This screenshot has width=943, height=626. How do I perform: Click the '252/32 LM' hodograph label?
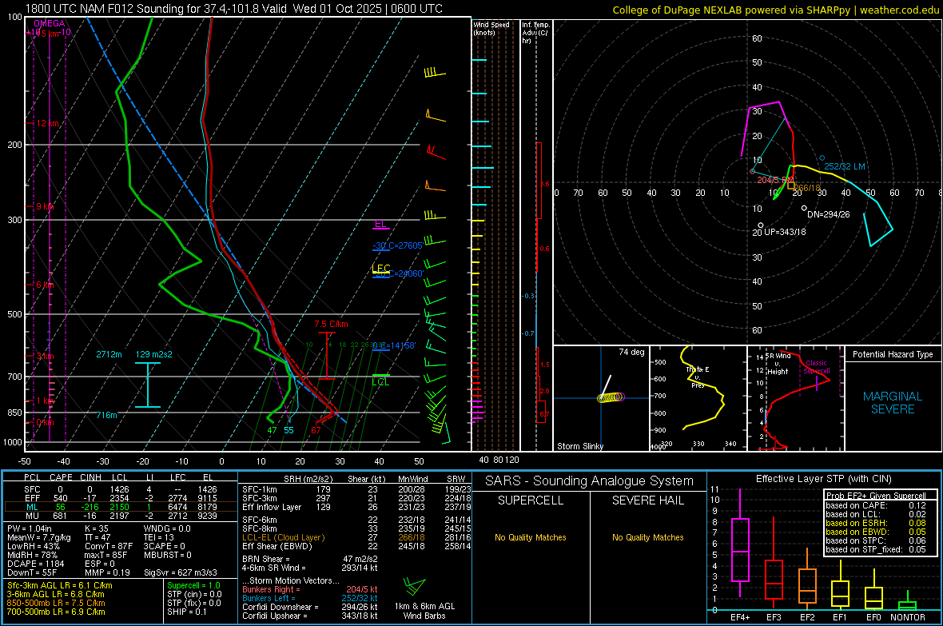[x=845, y=166]
